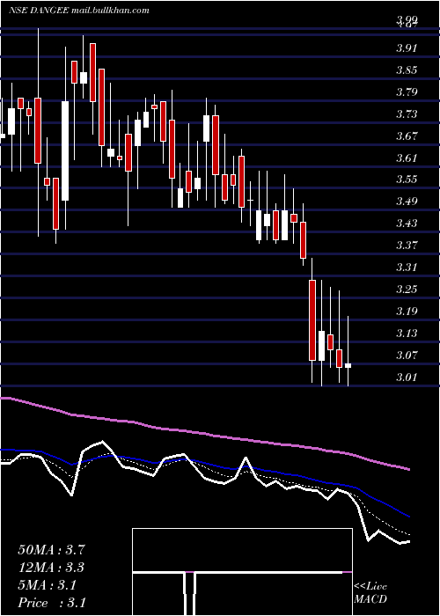This screenshot has width=440, height=616.
Task: Click the <<Live MACD label
Action: (370, 593)
